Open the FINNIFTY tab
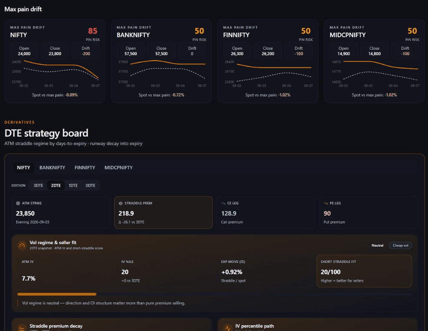This screenshot has width=428, height=331. (x=85, y=168)
